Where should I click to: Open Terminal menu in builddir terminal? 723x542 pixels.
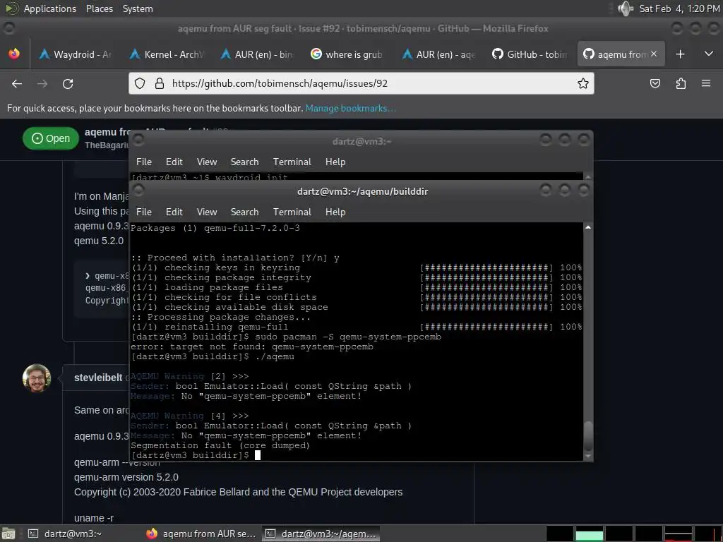click(x=292, y=212)
